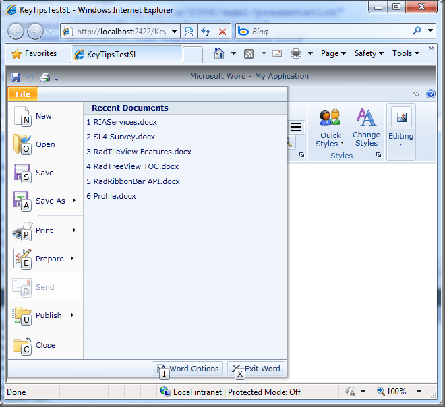Open the Quick Styles gallery

point(330,128)
